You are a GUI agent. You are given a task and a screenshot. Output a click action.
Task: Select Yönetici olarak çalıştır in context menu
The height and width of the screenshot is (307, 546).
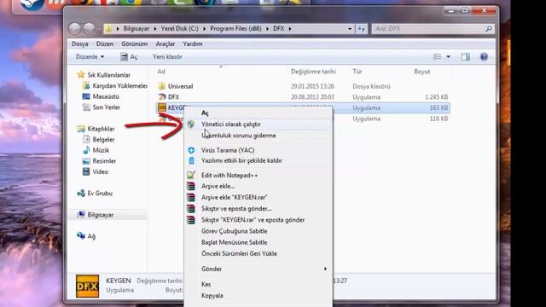(x=258, y=125)
